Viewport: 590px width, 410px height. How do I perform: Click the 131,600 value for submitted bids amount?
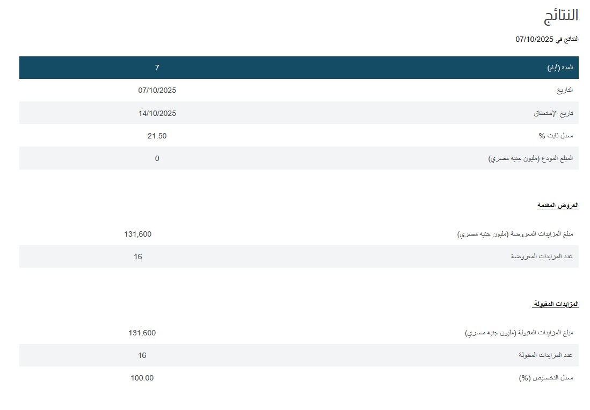click(138, 234)
